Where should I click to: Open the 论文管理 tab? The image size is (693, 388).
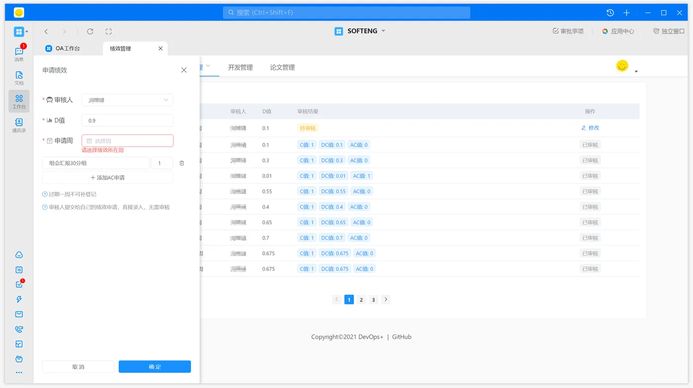click(282, 67)
